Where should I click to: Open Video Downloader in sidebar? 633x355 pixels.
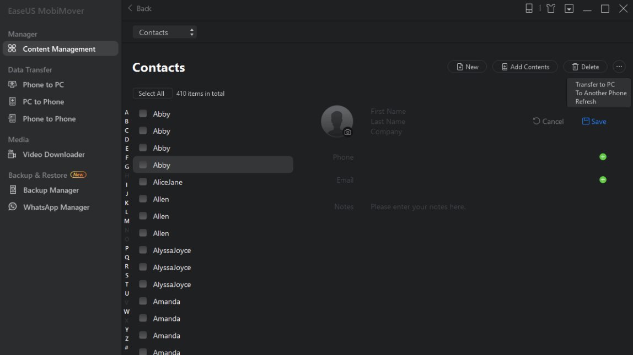point(53,154)
